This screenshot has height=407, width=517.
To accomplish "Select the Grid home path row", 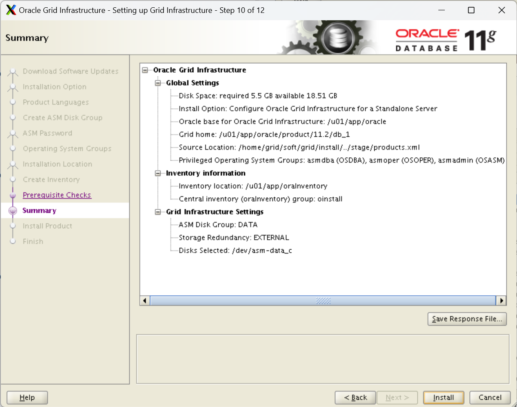I will coord(264,135).
